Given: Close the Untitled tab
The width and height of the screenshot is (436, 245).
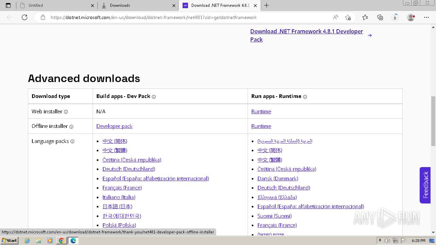Looking at the screenshot, I should (92, 5).
